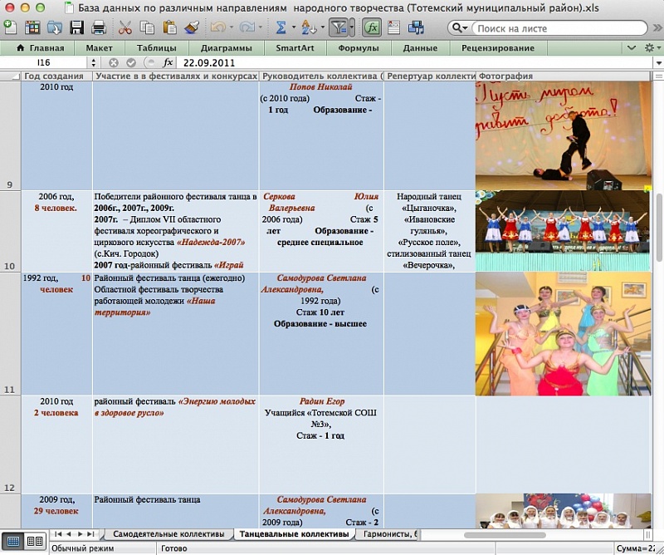Click the acrobats stage photo in row 9
Screen dimensions: 664x555
pyautogui.click(x=564, y=135)
